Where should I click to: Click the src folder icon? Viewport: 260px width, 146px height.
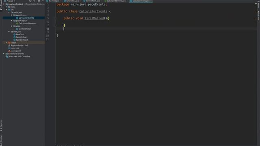[9, 10]
